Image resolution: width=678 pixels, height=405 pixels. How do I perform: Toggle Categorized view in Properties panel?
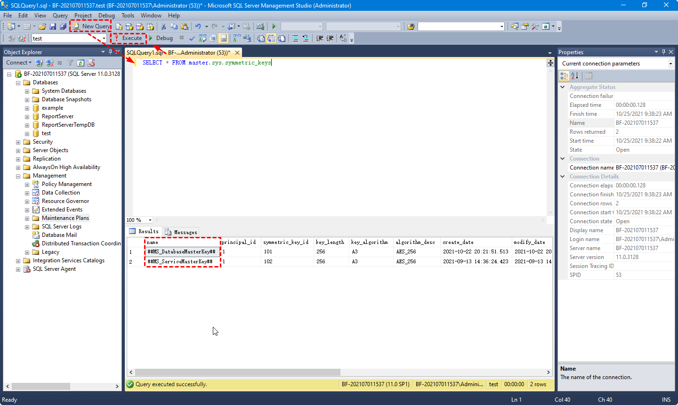pos(564,76)
